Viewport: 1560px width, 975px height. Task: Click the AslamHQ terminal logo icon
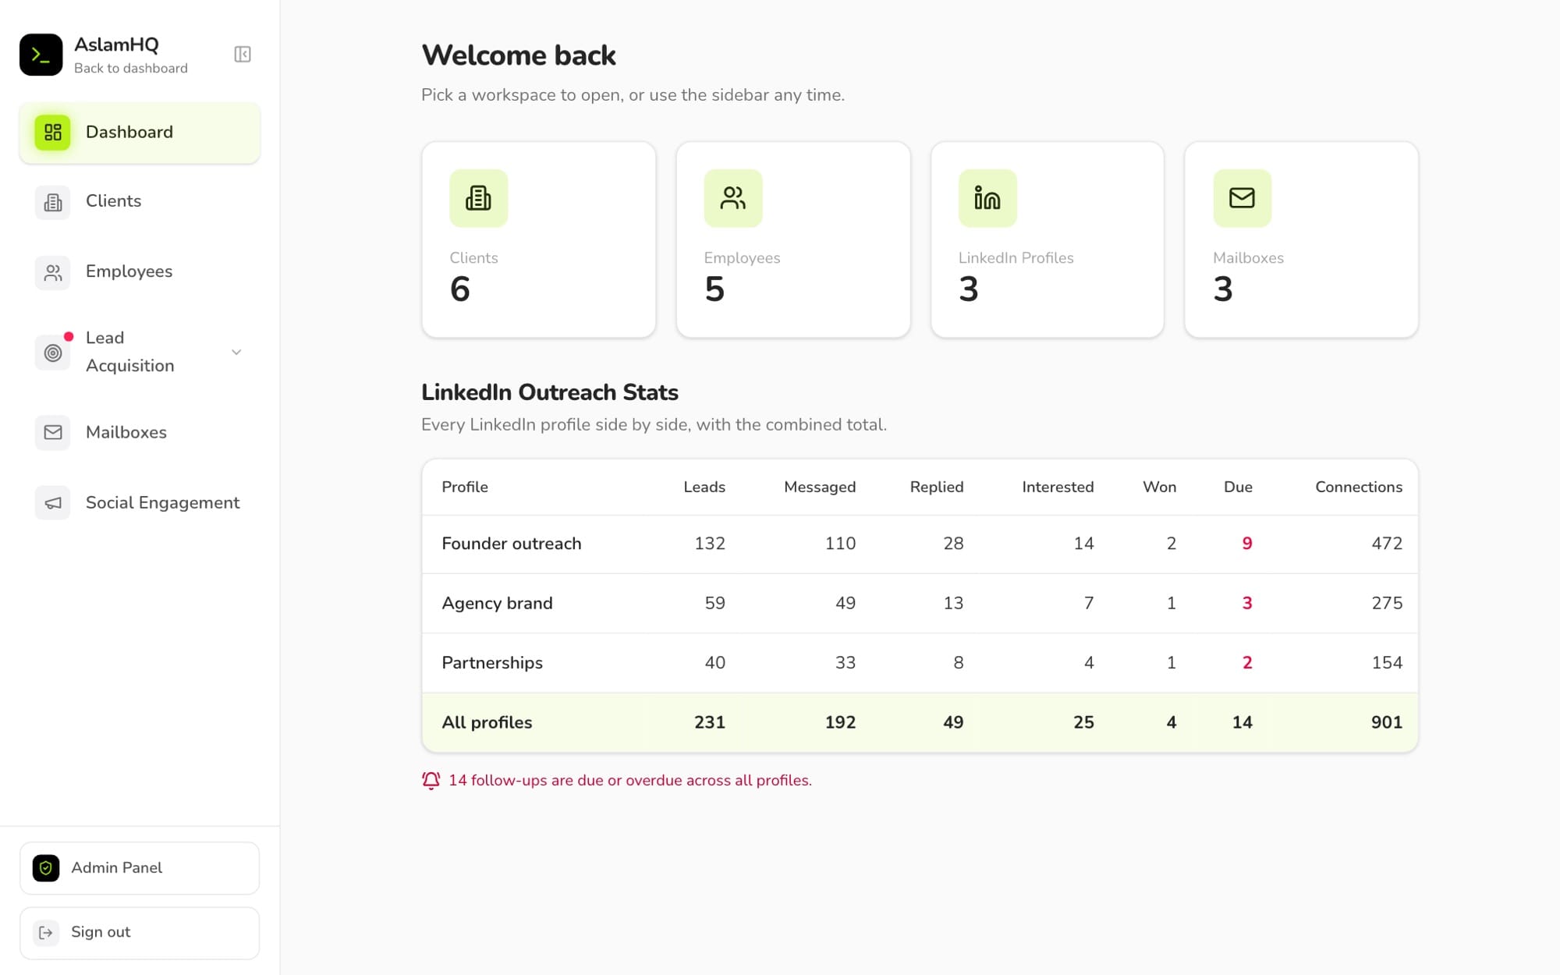click(41, 55)
